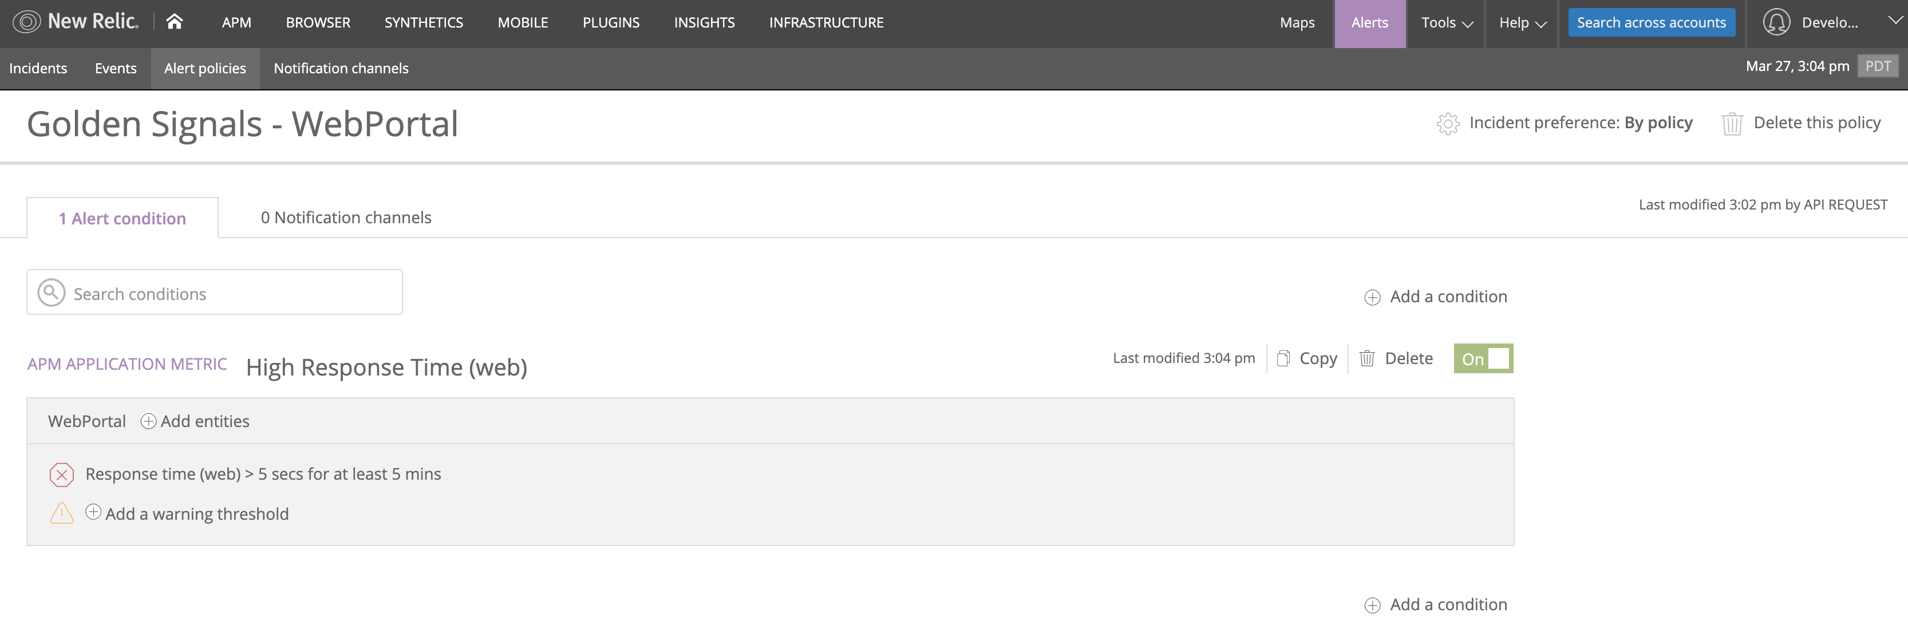The width and height of the screenshot is (1908, 644).
Task: Switch to the Events tab
Action: (x=116, y=68)
